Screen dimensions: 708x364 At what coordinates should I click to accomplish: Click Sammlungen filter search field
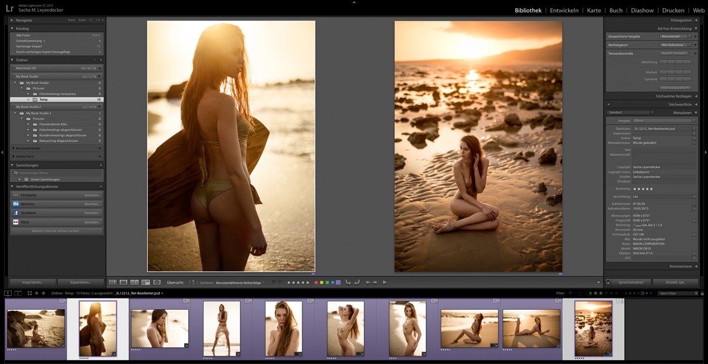(x=57, y=173)
